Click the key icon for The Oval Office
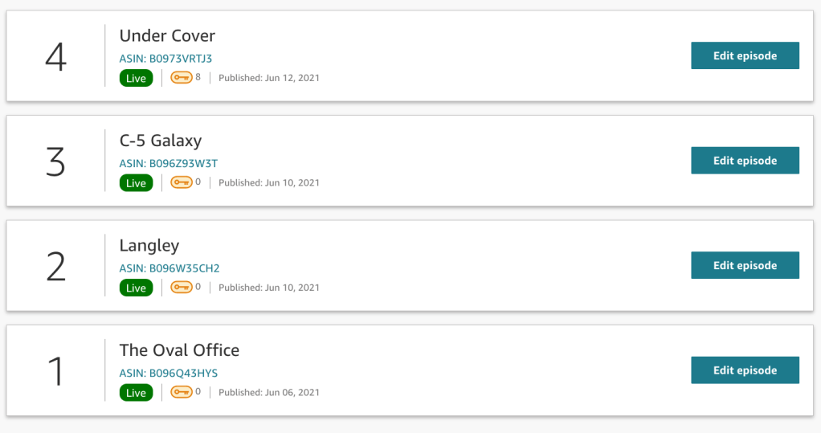Viewport: 821px width, 433px height. tap(181, 392)
